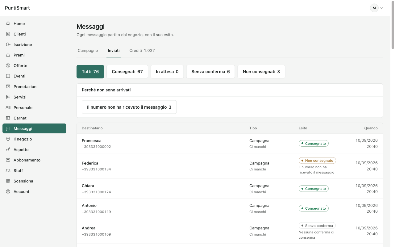395x247 pixels.
Task: Click recipient name Andrea
Action: (x=89, y=228)
